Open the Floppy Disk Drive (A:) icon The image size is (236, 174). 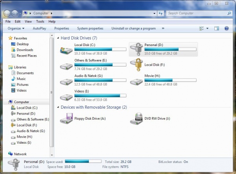(66, 118)
